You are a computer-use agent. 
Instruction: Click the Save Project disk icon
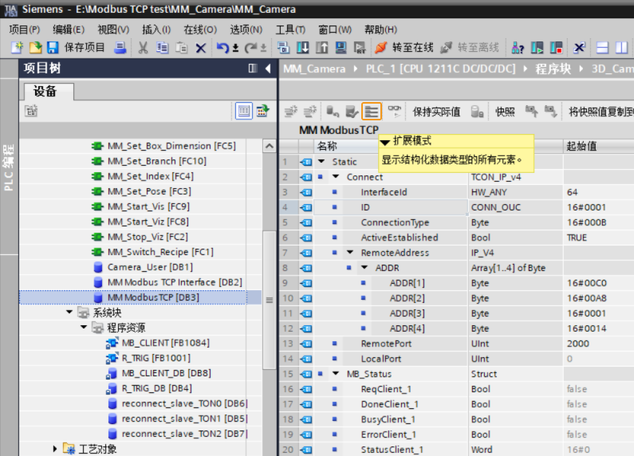(53, 48)
